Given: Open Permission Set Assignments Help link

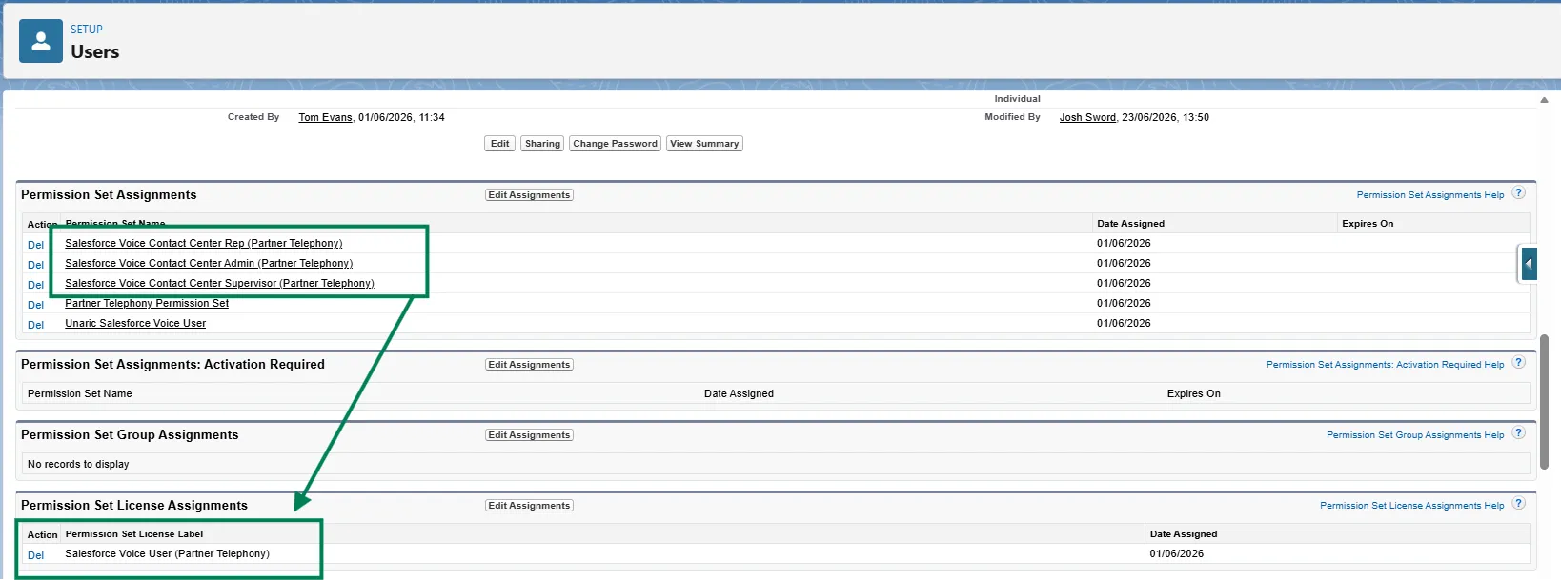Looking at the screenshot, I should pos(1430,195).
